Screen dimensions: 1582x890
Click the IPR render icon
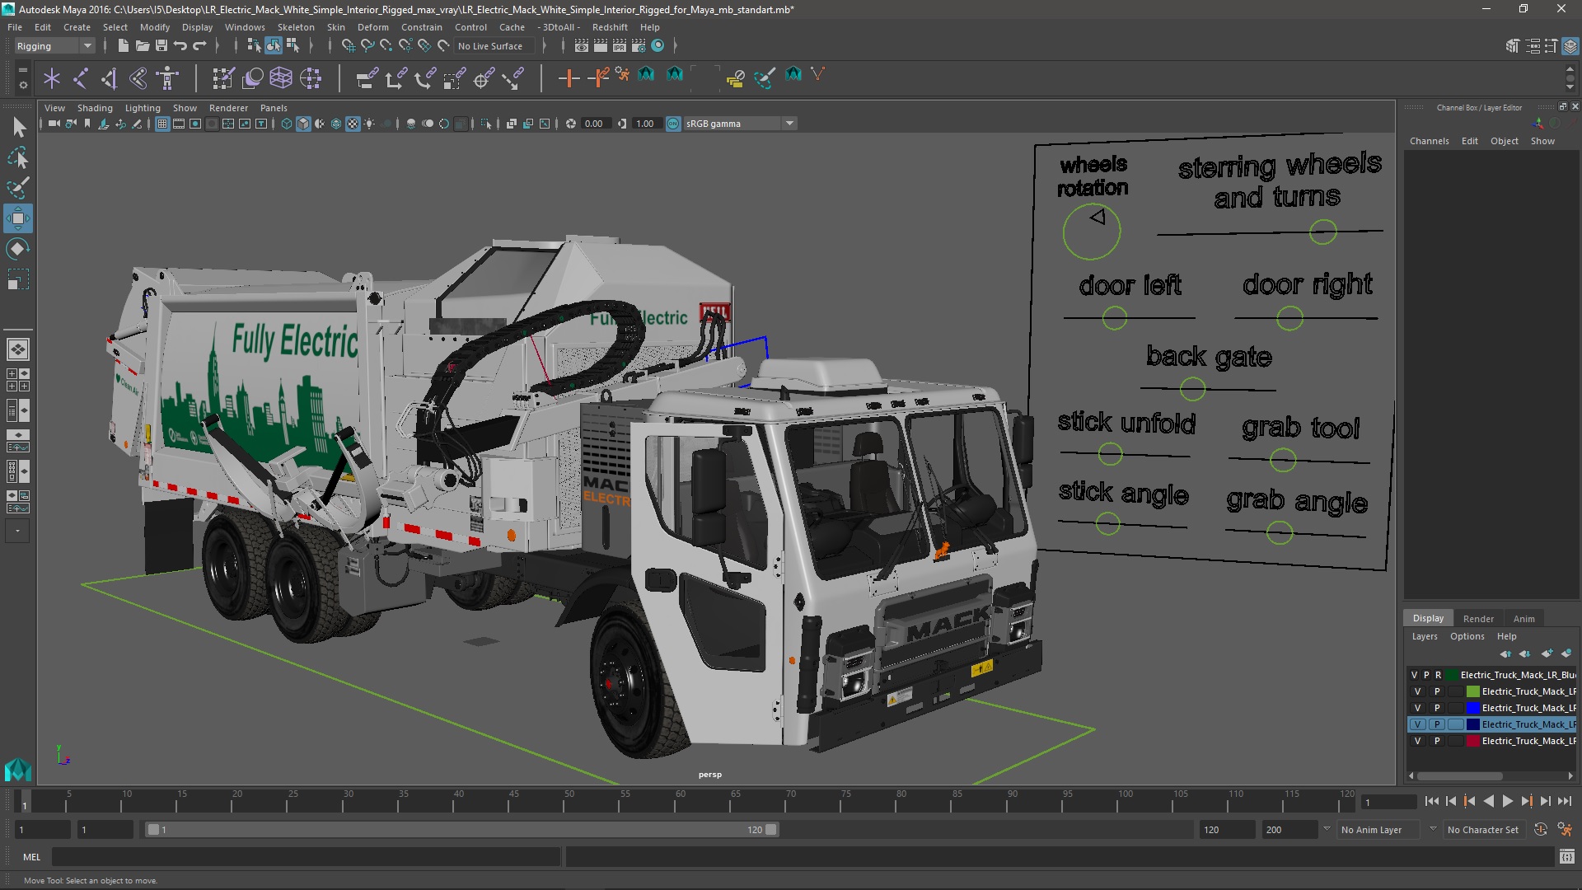pos(620,46)
